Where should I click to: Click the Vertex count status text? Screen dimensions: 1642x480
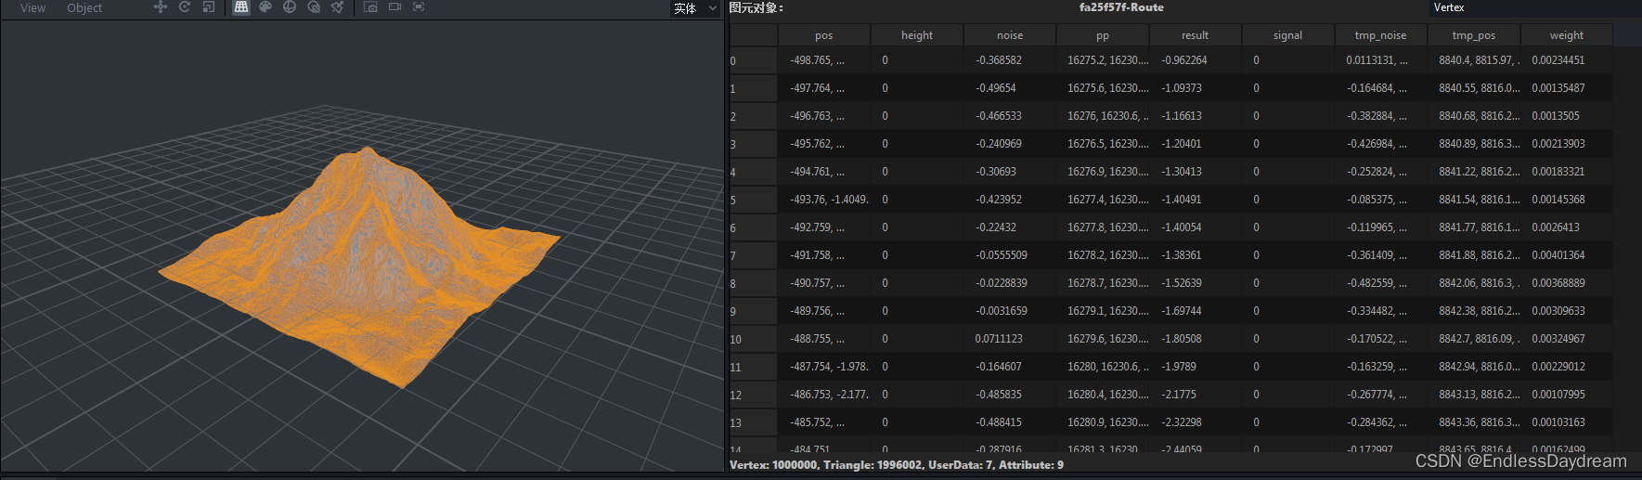pos(773,465)
